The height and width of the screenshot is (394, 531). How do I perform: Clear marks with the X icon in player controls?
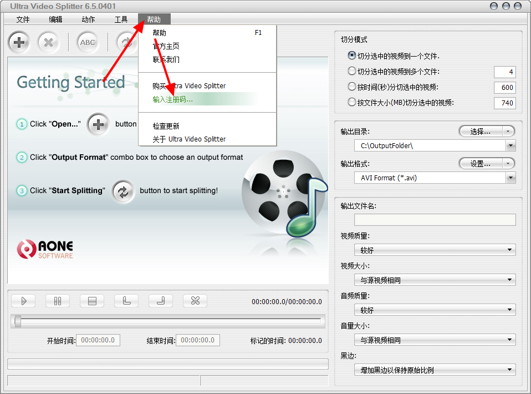tap(196, 301)
